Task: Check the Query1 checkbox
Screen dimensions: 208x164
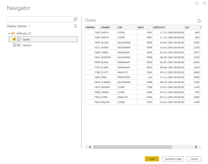Action: point(14,45)
